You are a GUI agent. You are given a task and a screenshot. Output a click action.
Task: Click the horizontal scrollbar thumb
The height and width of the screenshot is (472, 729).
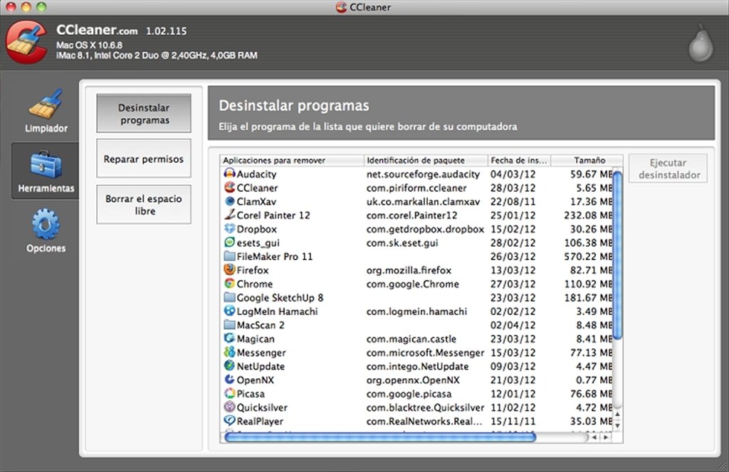tap(380, 436)
